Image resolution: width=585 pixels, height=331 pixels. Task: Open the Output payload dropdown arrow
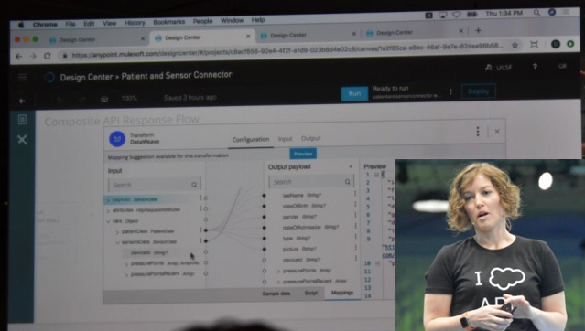point(351,166)
